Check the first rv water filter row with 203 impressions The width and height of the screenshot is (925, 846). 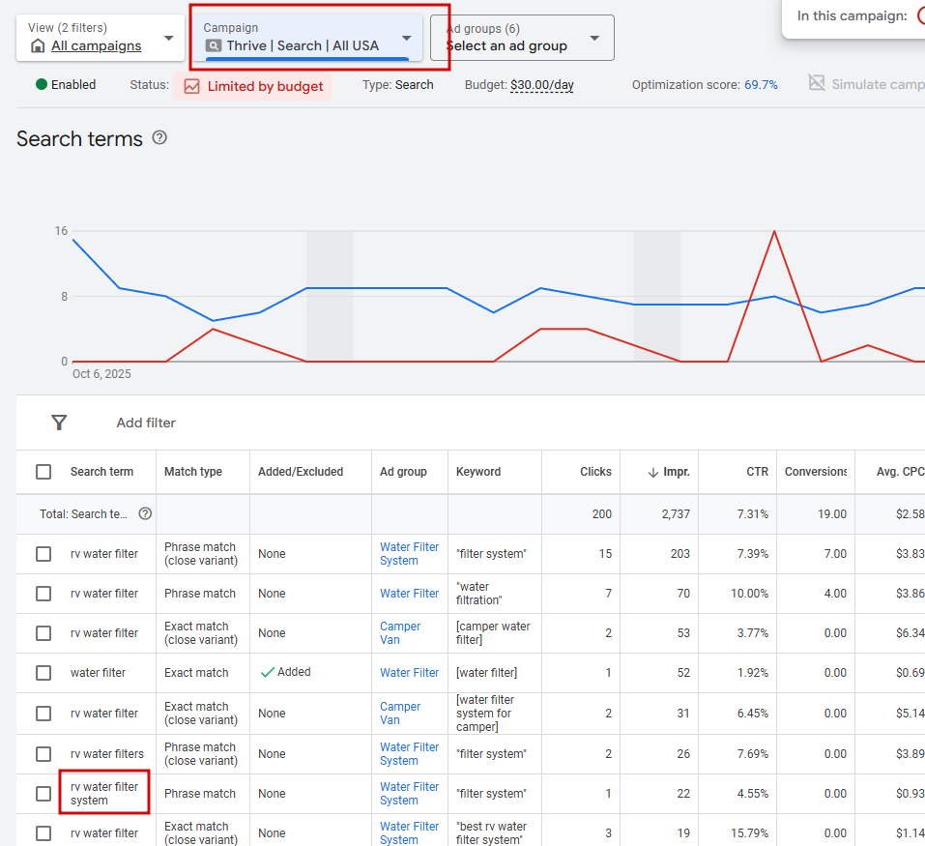pyautogui.click(x=43, y=554)
